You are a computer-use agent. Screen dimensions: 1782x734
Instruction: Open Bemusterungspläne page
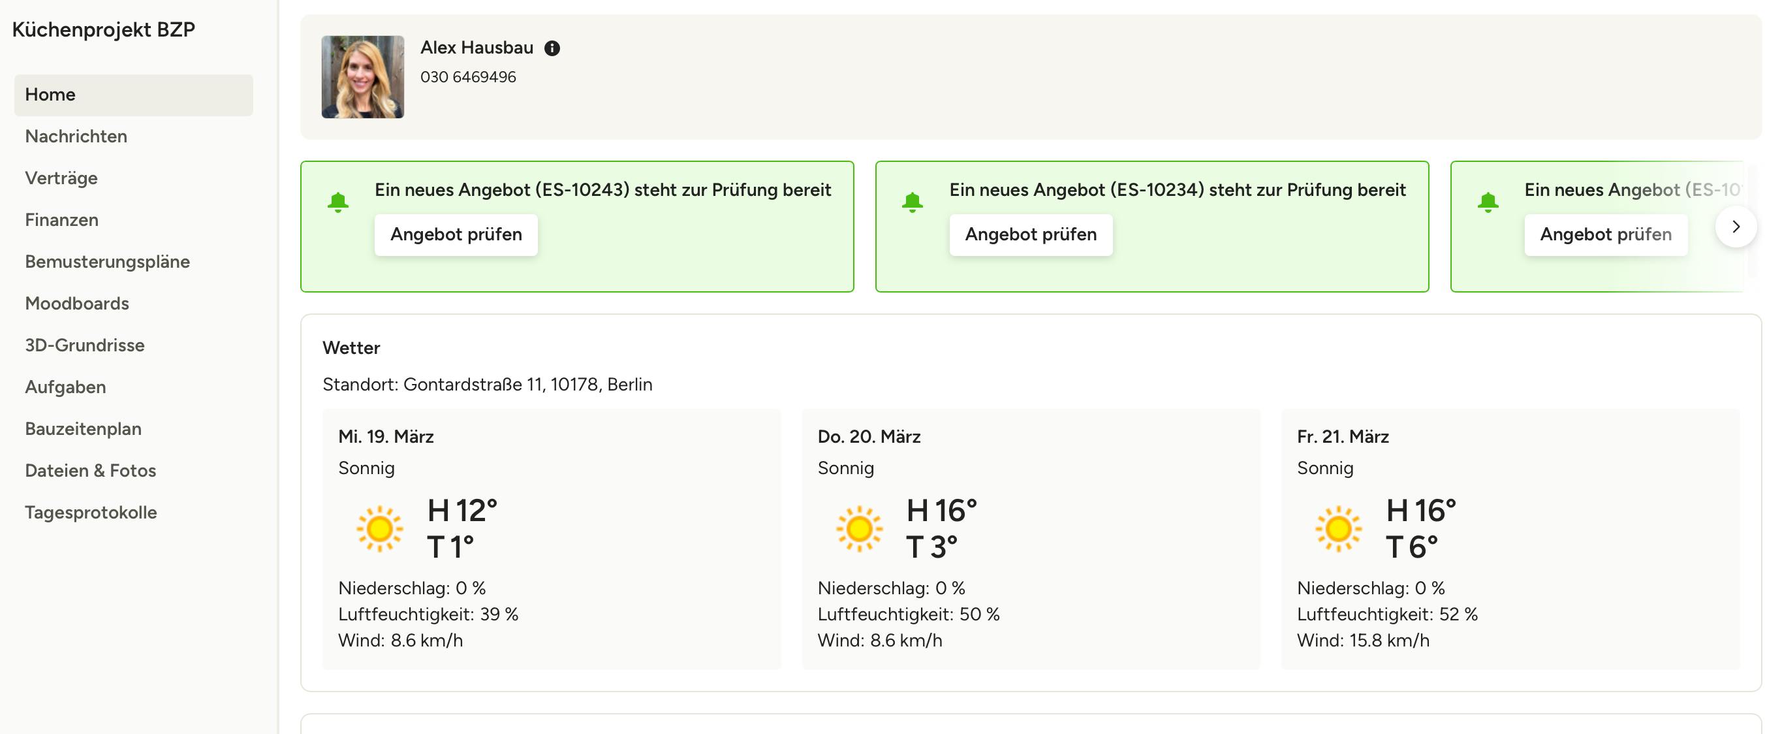point(107,261)
